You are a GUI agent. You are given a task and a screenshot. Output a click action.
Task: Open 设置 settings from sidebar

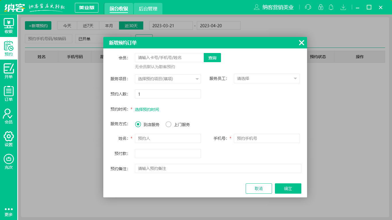[9, 139]
